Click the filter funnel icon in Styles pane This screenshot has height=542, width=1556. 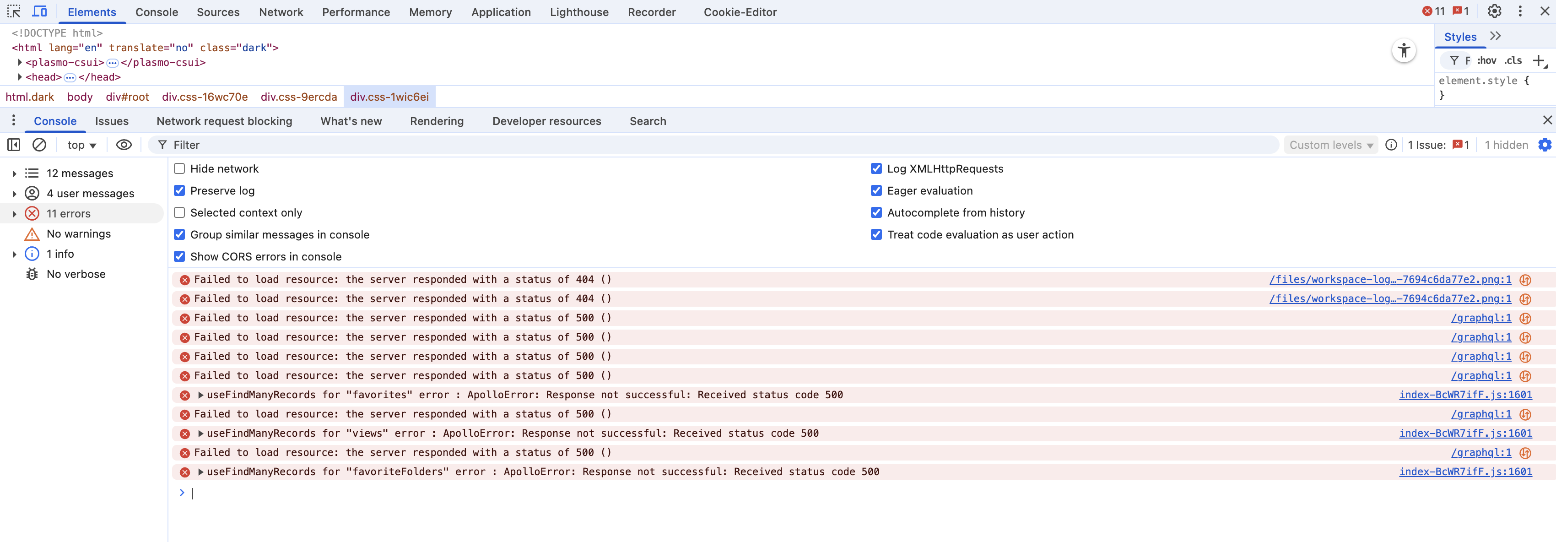[x=1454, y=60]
